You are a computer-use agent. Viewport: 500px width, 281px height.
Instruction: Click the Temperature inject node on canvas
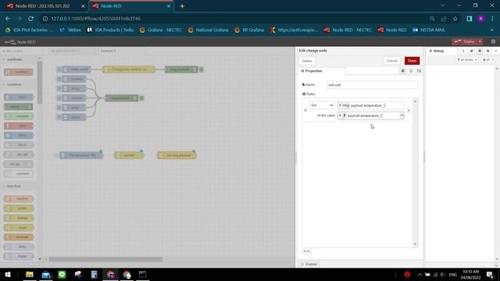(x=81, y=155)
